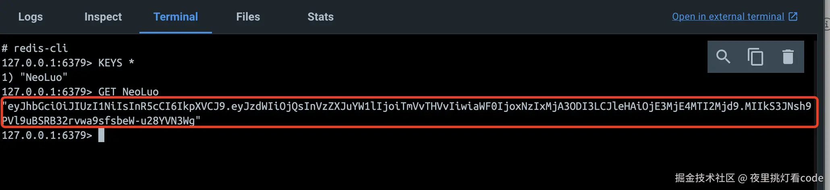
Task: Go to the Files tab
Action: point(248,17)
